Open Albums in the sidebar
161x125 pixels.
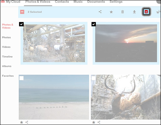pyautogui.click(x=7, y=66)
